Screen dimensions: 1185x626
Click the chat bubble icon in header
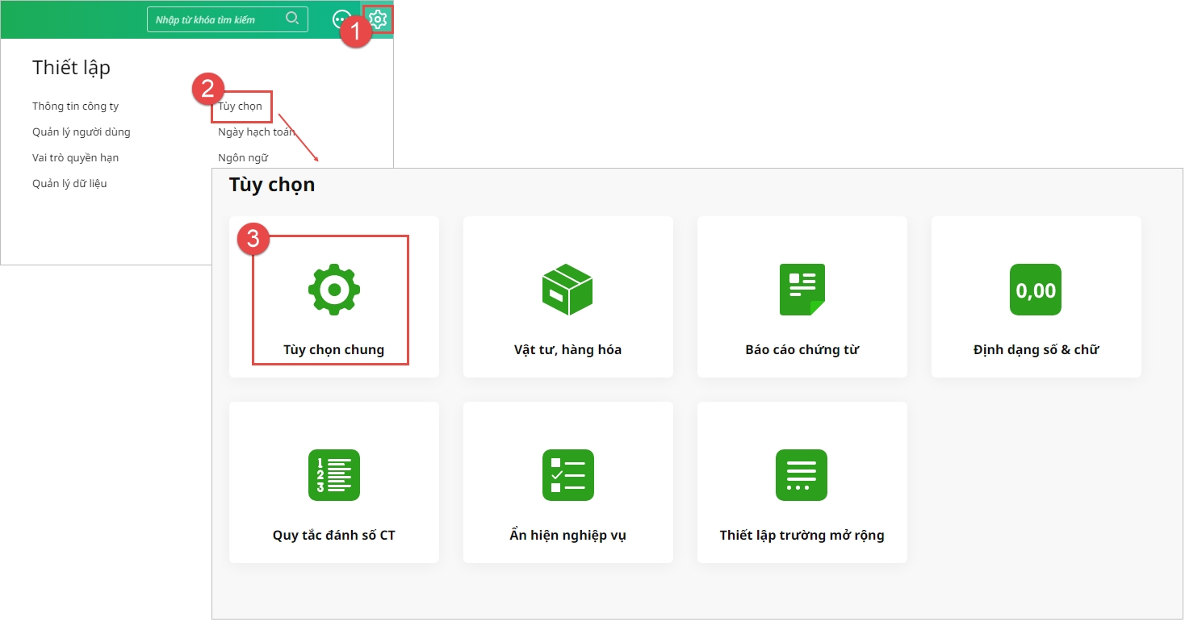click(x=342, y=19)
